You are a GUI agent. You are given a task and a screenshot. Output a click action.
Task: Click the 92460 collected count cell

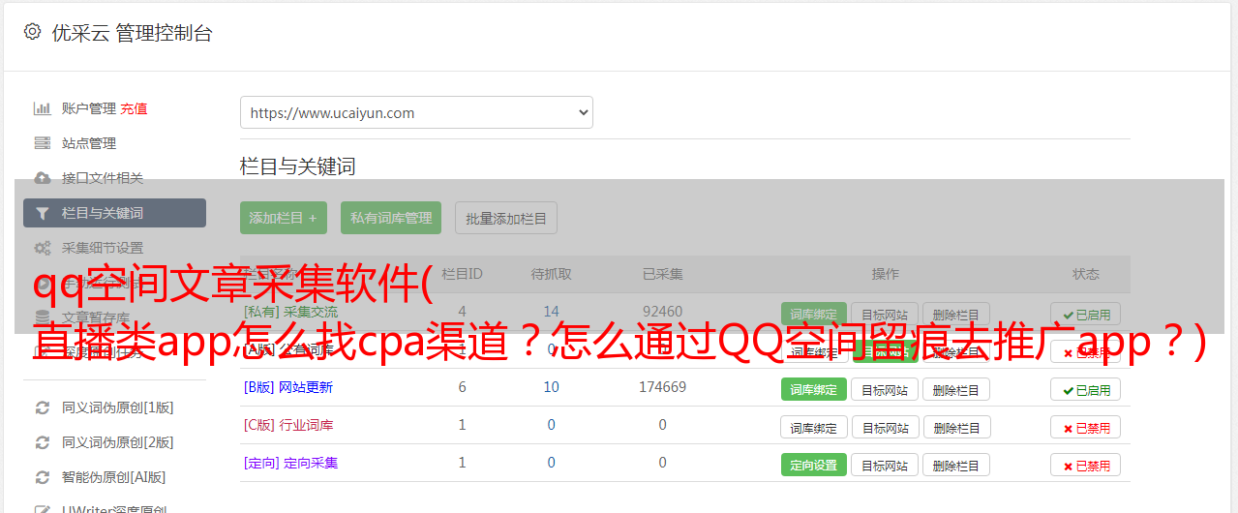pos(662,312)
